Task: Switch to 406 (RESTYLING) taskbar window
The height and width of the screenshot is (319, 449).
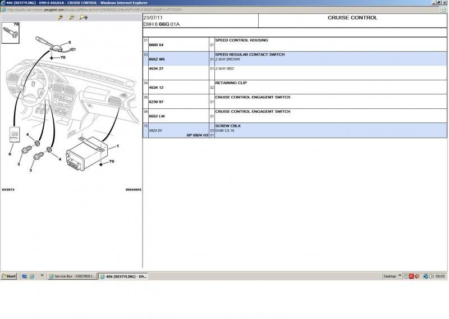Action: (x=123, y=276)
